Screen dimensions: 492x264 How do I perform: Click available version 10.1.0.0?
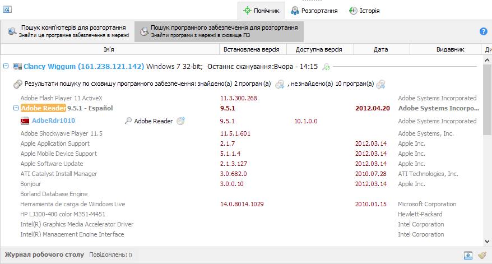pos(306,121)
